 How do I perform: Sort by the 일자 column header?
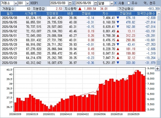(10, 13)
